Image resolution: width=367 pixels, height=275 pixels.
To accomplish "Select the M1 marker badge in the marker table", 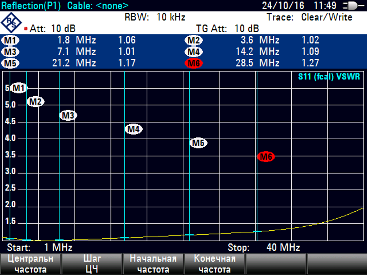I will 11,40.
